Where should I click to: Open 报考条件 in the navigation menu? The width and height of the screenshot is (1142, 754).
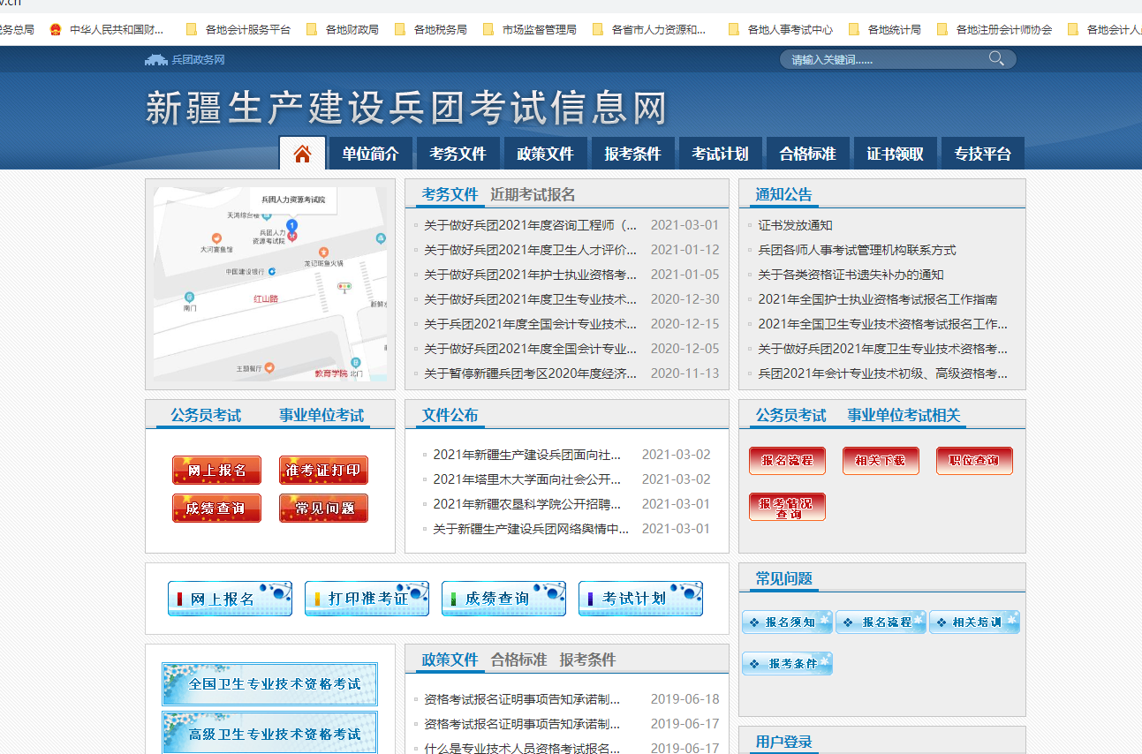click(632, 154)
